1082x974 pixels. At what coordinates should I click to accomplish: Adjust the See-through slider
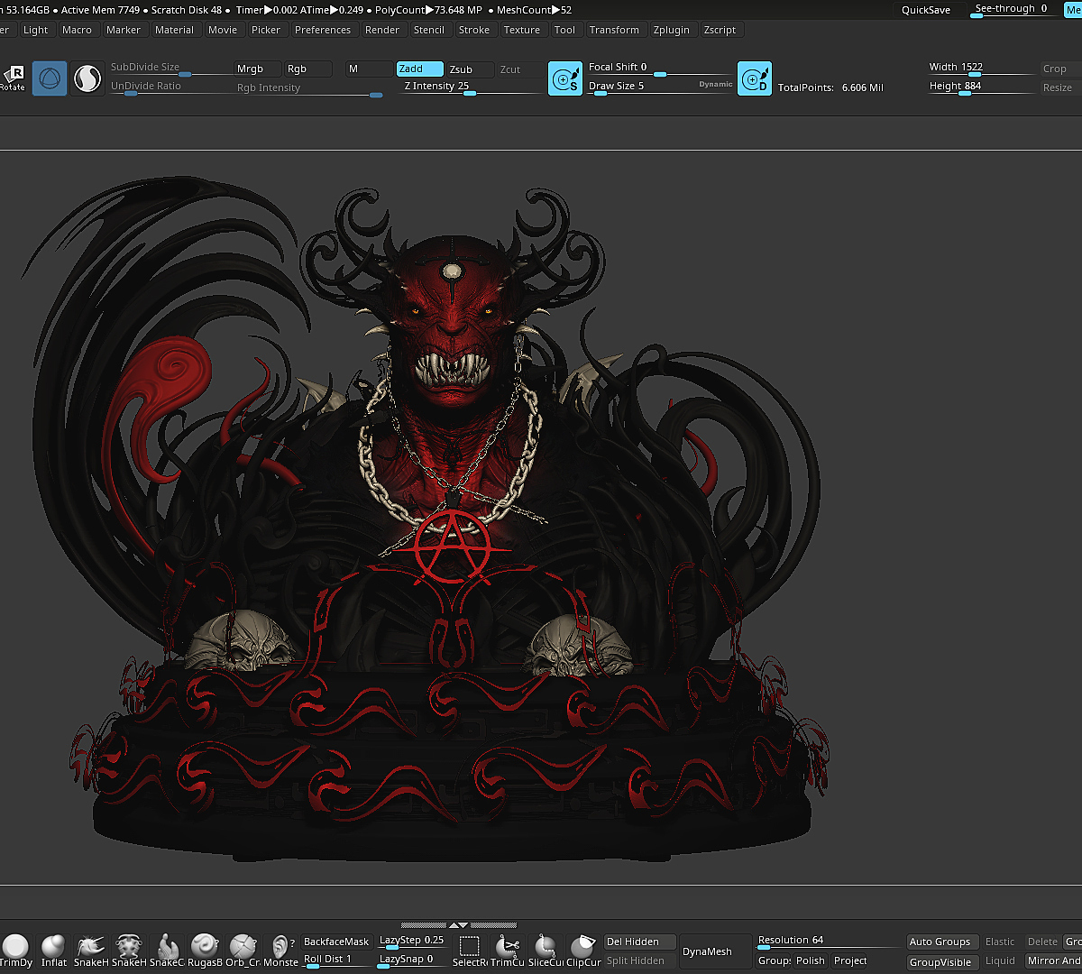1013,10
